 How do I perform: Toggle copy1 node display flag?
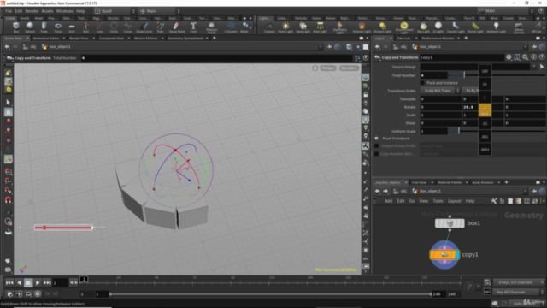coord(457,255)
